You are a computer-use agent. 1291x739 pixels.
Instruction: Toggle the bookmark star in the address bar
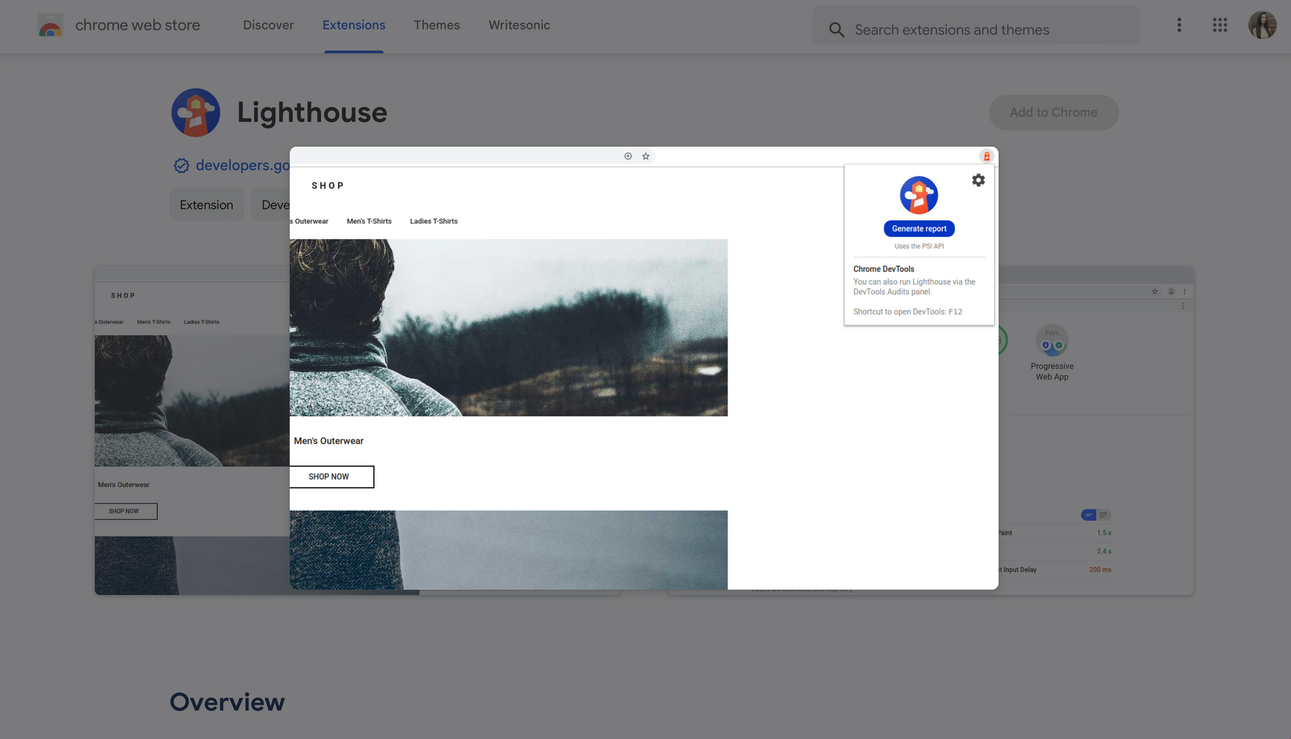(x=646, y=156)
